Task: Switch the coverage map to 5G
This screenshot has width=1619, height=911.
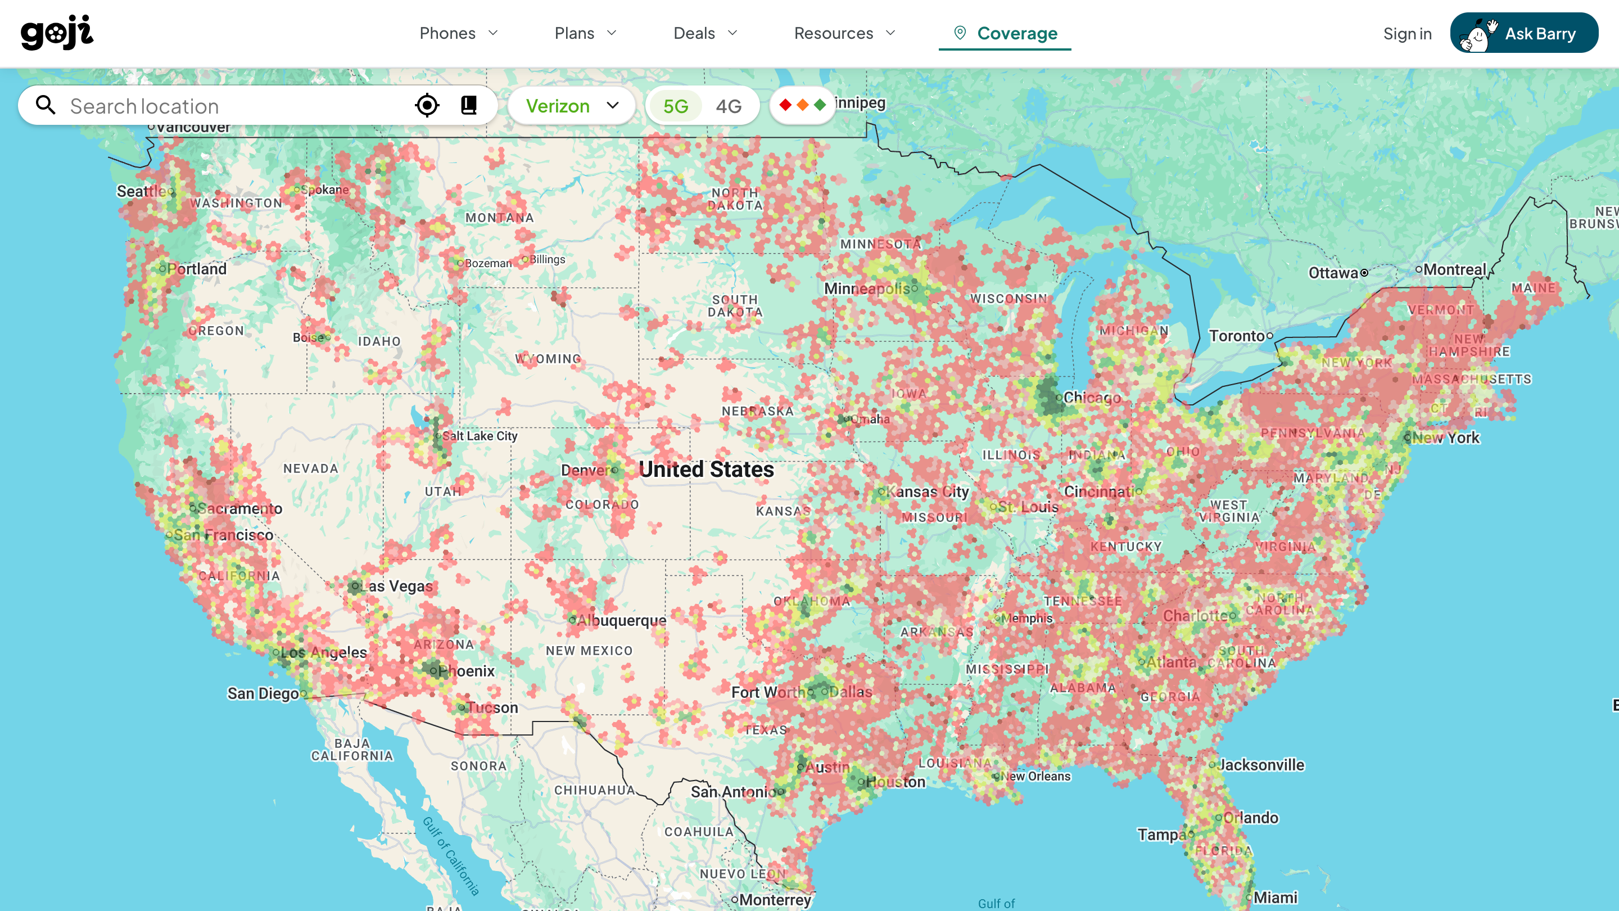Action: pos(676,106)
